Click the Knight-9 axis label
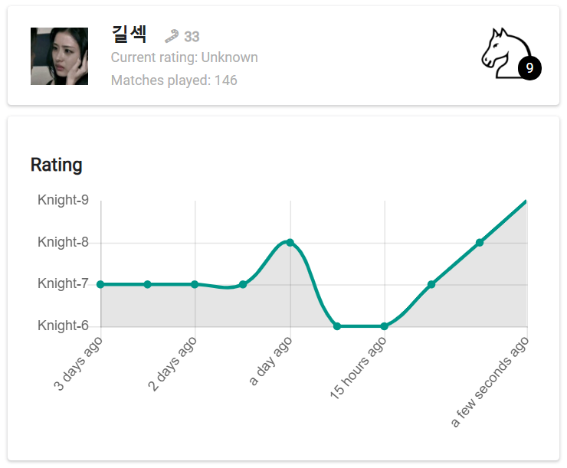 coord(63,200)
